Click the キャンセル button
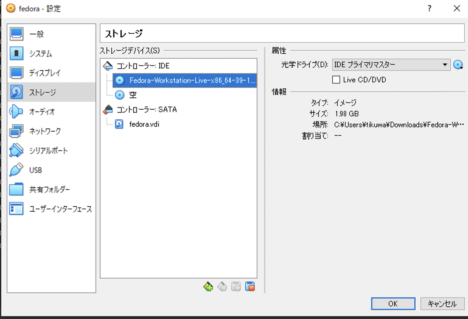 pyautogui.click(x=442, y=304)
